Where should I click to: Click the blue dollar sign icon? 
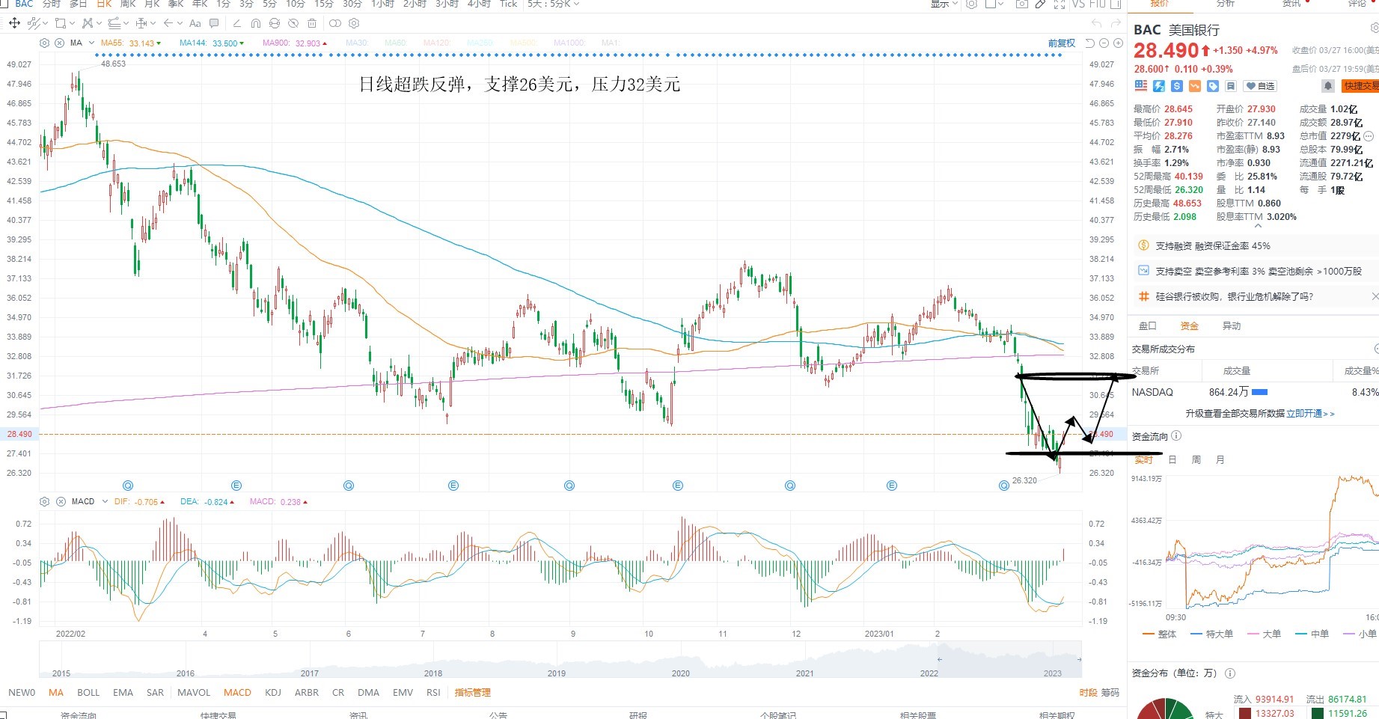coord(1177,86)
